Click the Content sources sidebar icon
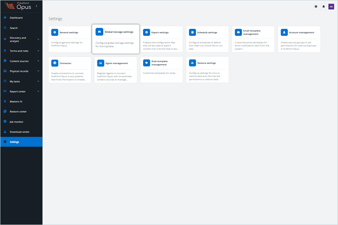338x225 pixels. [5, 61]
